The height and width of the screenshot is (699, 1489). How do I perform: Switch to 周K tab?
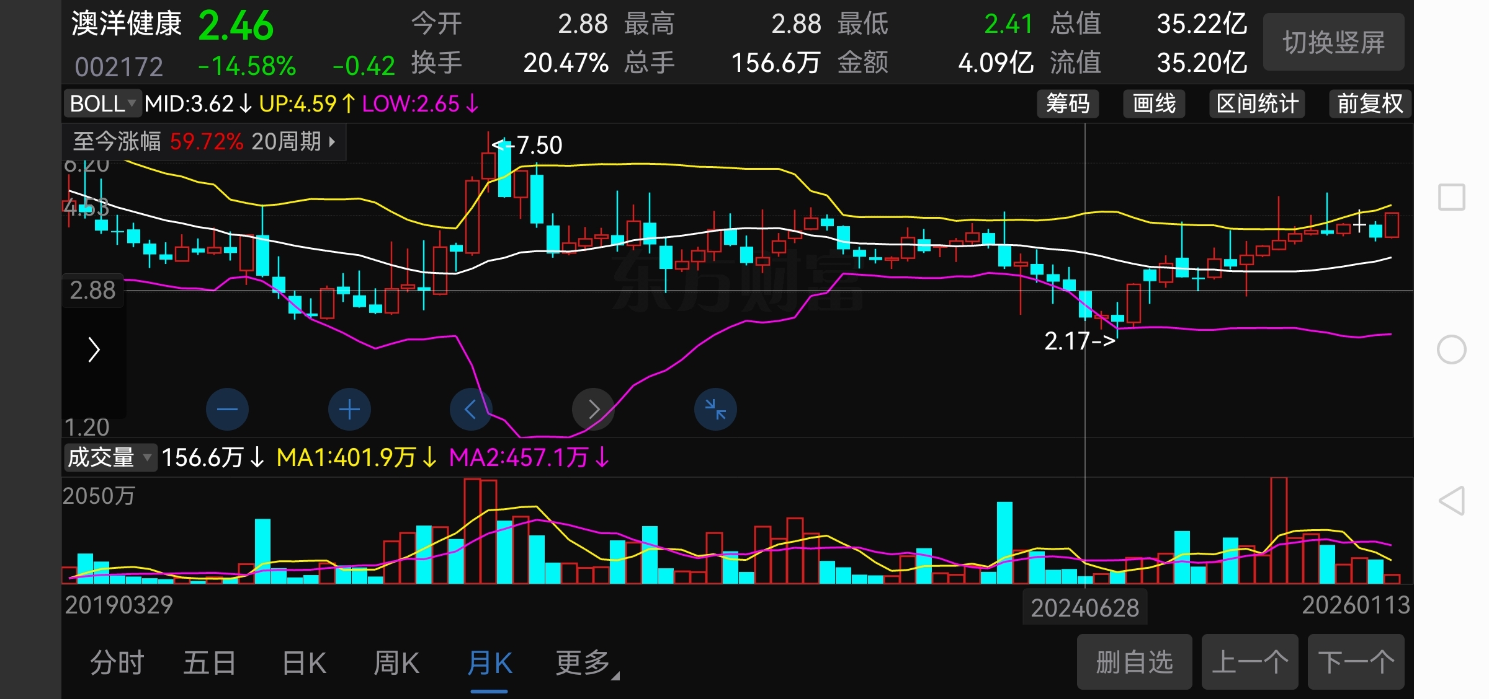tap(396, 663)
